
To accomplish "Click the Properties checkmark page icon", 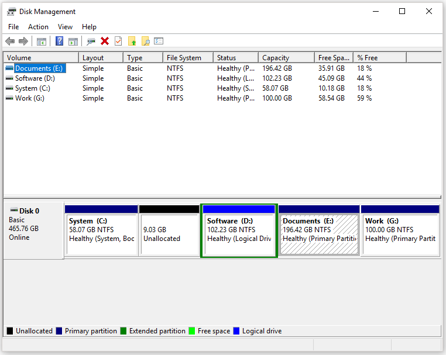I will 118,41.
